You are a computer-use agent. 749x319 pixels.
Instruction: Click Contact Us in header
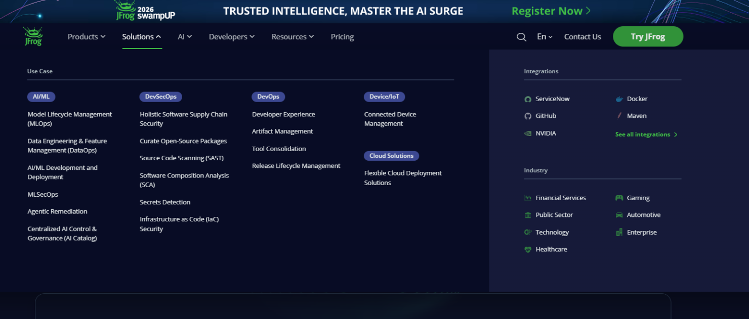pos(582,37)
